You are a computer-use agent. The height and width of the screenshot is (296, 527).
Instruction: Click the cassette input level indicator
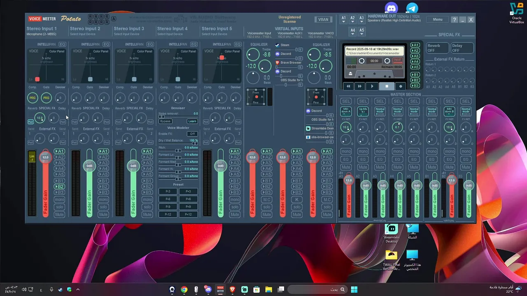[397, 61]
